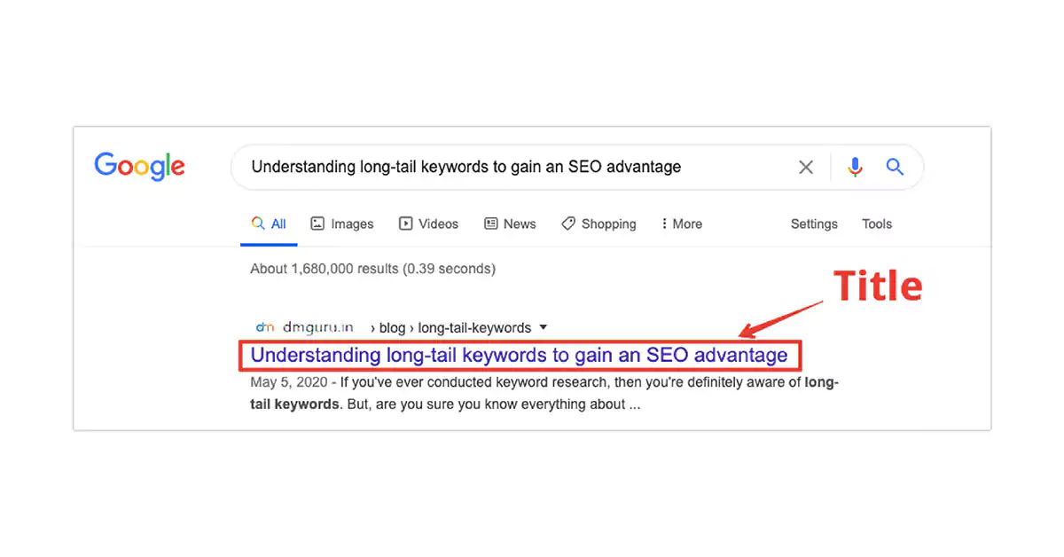Open the Settings menu
The height and width of the screenshot is (557, 1064).
tap(814, 224)
